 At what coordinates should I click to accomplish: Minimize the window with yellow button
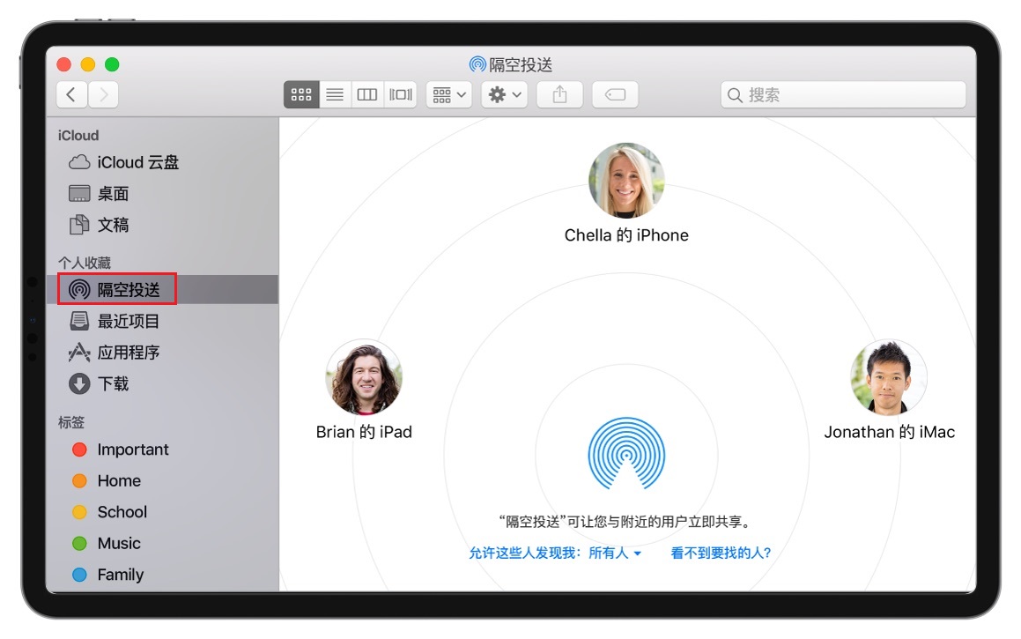click(88, 64)
